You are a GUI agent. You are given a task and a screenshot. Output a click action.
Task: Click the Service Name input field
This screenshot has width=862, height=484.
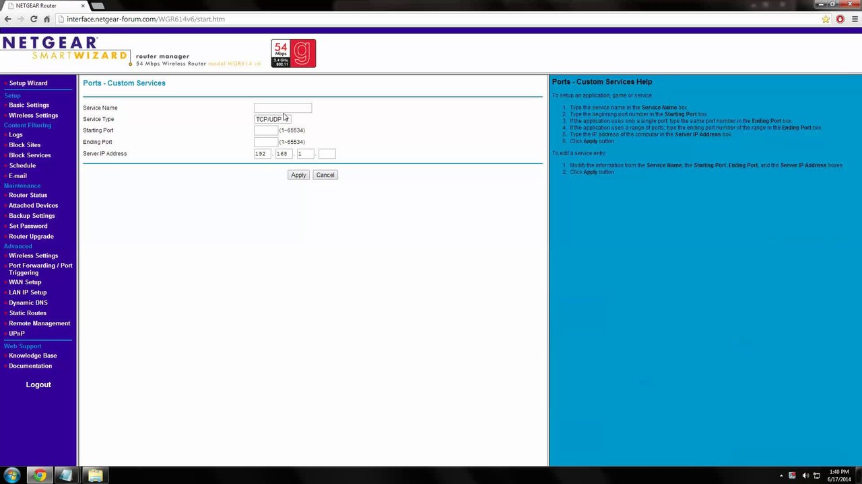(x=283, y=108)
